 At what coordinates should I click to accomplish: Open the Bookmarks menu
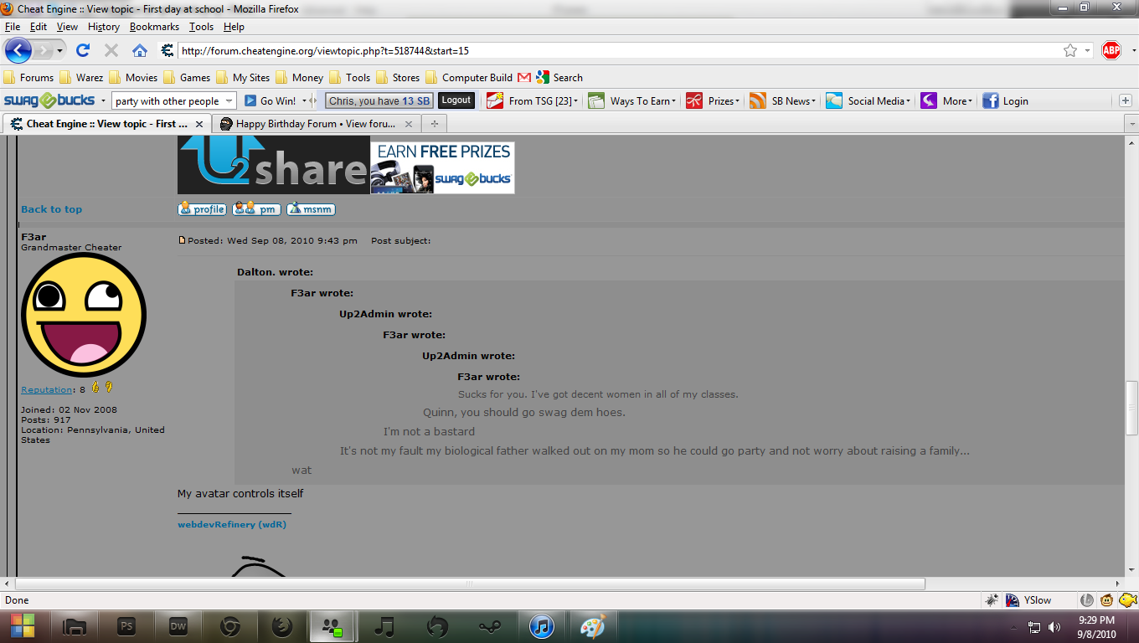click(154, 27)
